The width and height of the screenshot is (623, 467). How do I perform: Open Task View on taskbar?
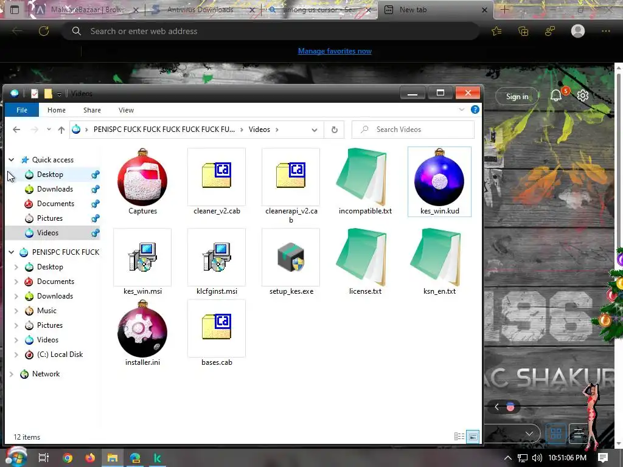43,458
